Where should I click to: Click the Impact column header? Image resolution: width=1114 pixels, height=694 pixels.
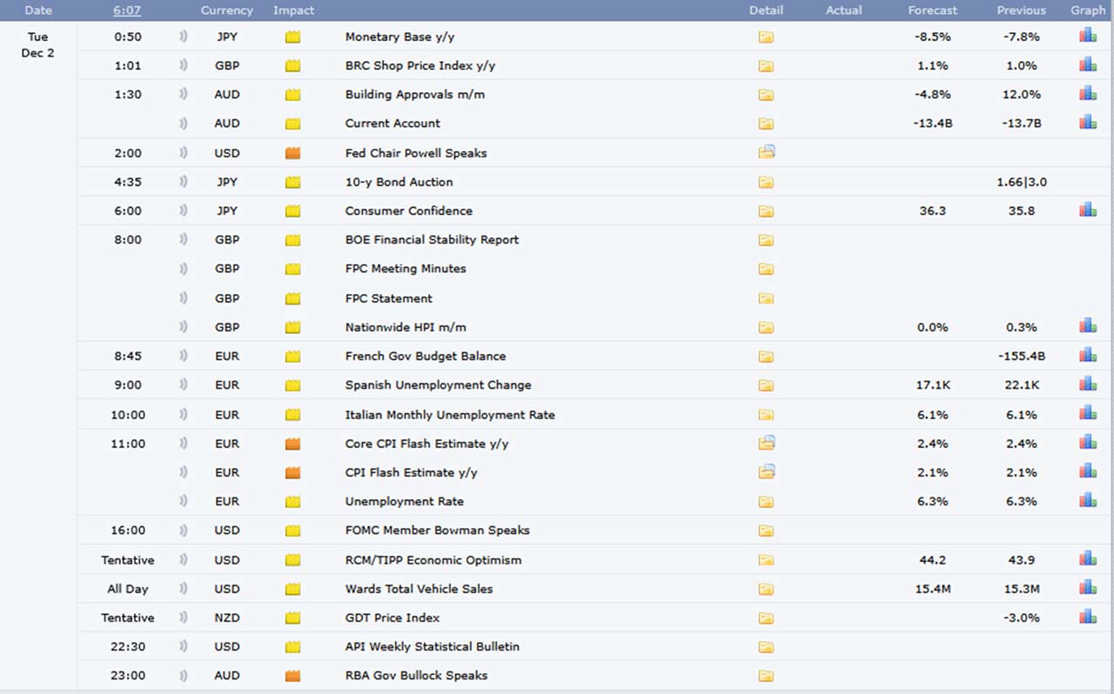point(293,10)
